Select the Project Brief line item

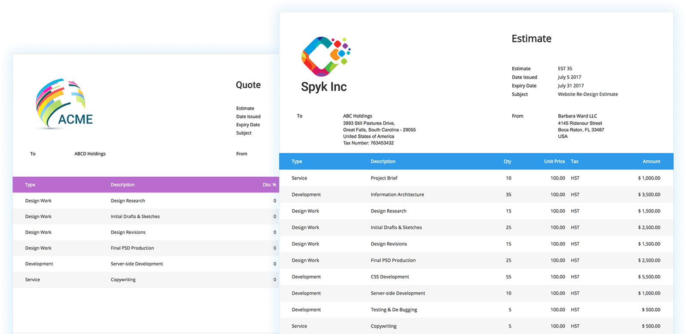click(x=384, y=178)
